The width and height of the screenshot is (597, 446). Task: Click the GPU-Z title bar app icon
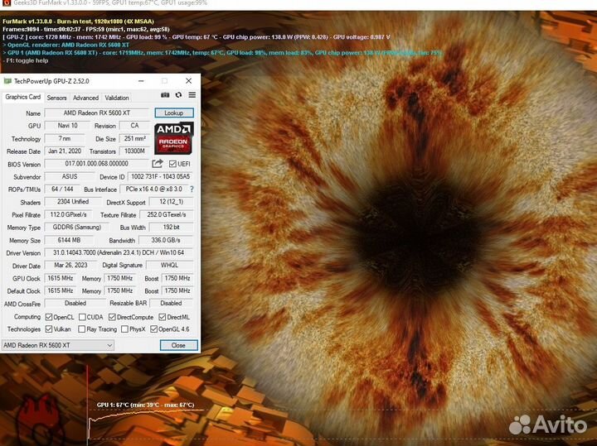[x=8, y=81]
